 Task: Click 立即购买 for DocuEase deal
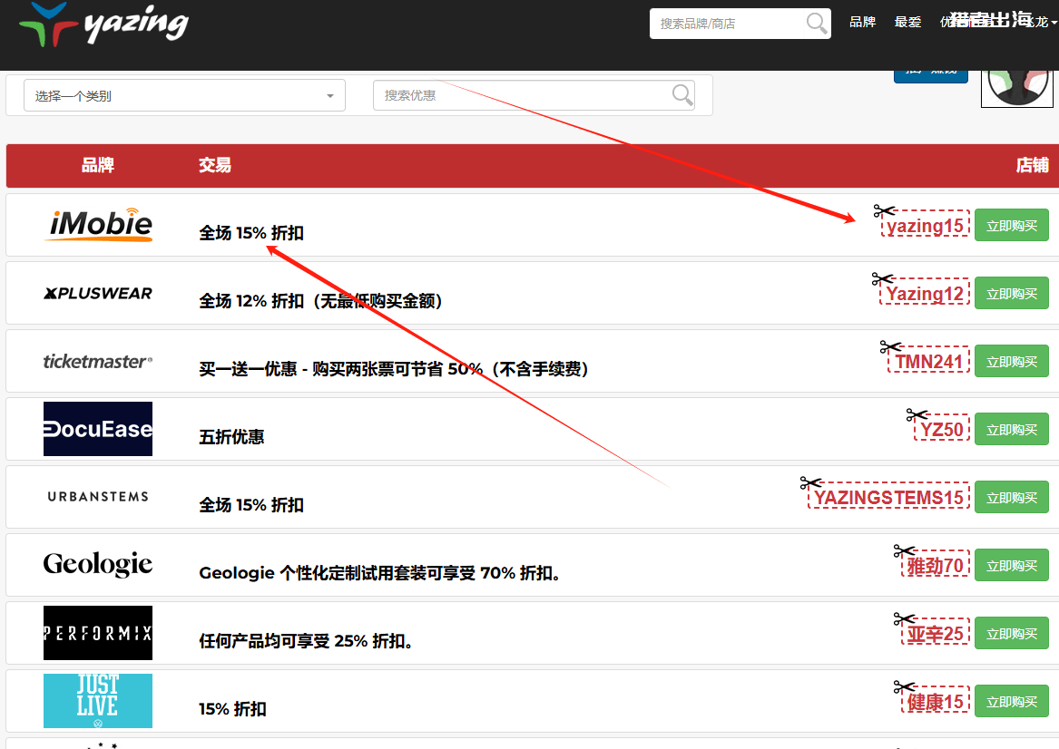click(x=1012, y=430)
